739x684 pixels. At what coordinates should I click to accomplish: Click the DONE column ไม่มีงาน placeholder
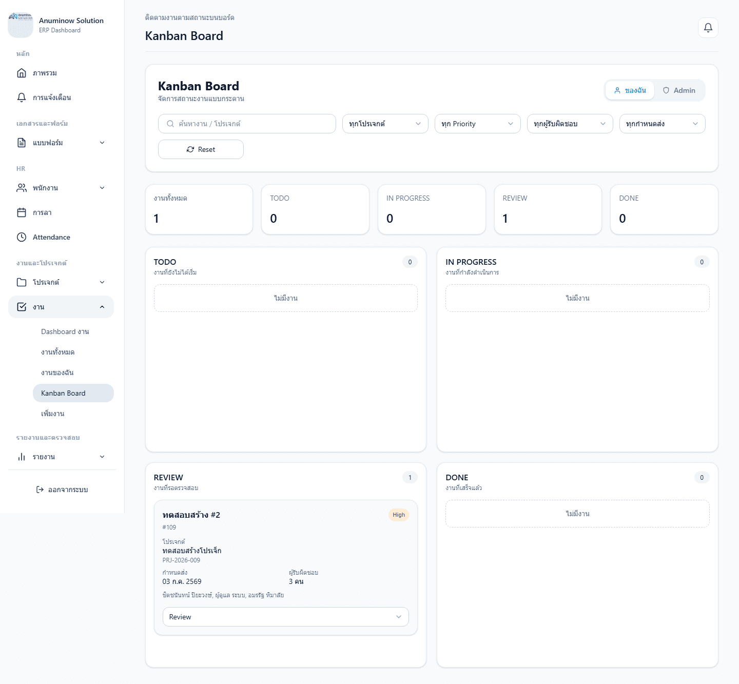pyautogui.click(x=577, y=514)
